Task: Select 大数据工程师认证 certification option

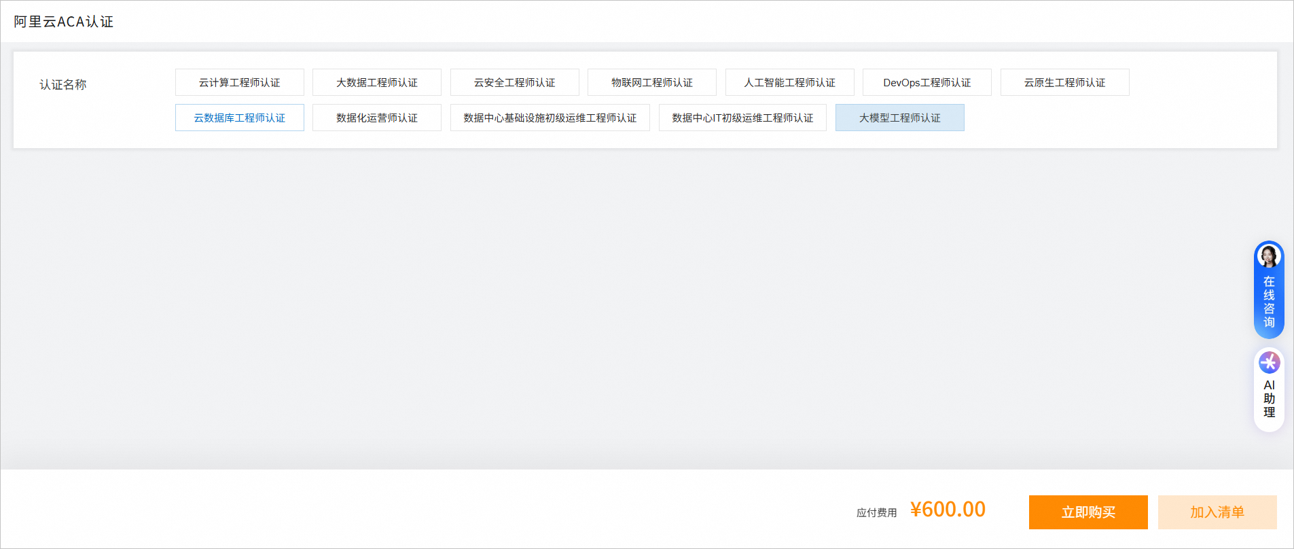Action: 377,82
